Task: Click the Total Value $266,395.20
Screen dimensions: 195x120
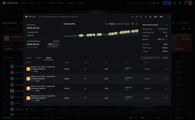Action: tap(33, 28)
